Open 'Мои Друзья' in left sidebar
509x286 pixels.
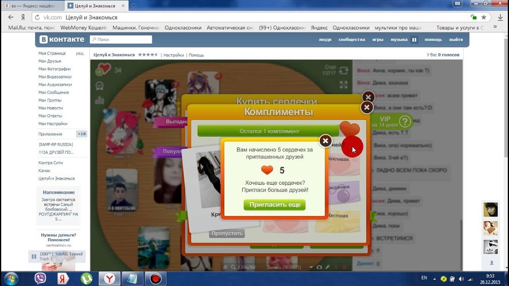click(x=50, y=61)
